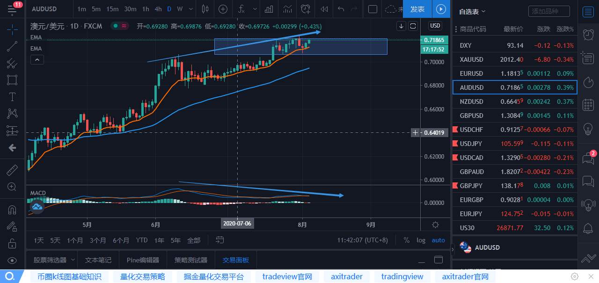Image resolution: width=599 pixels, height=283 pixels.
Task: Click the 添加品种 add symbol field
Action: [549, 11]
